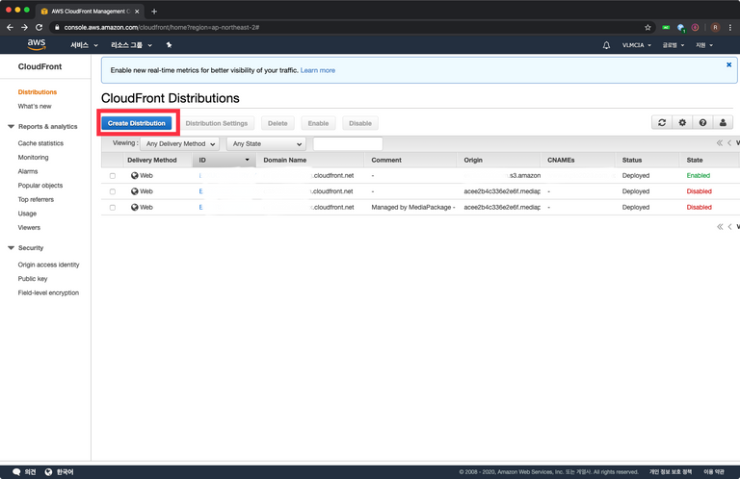
Task: Click 이용 약관 footer link
Action: tap(714, 472)
